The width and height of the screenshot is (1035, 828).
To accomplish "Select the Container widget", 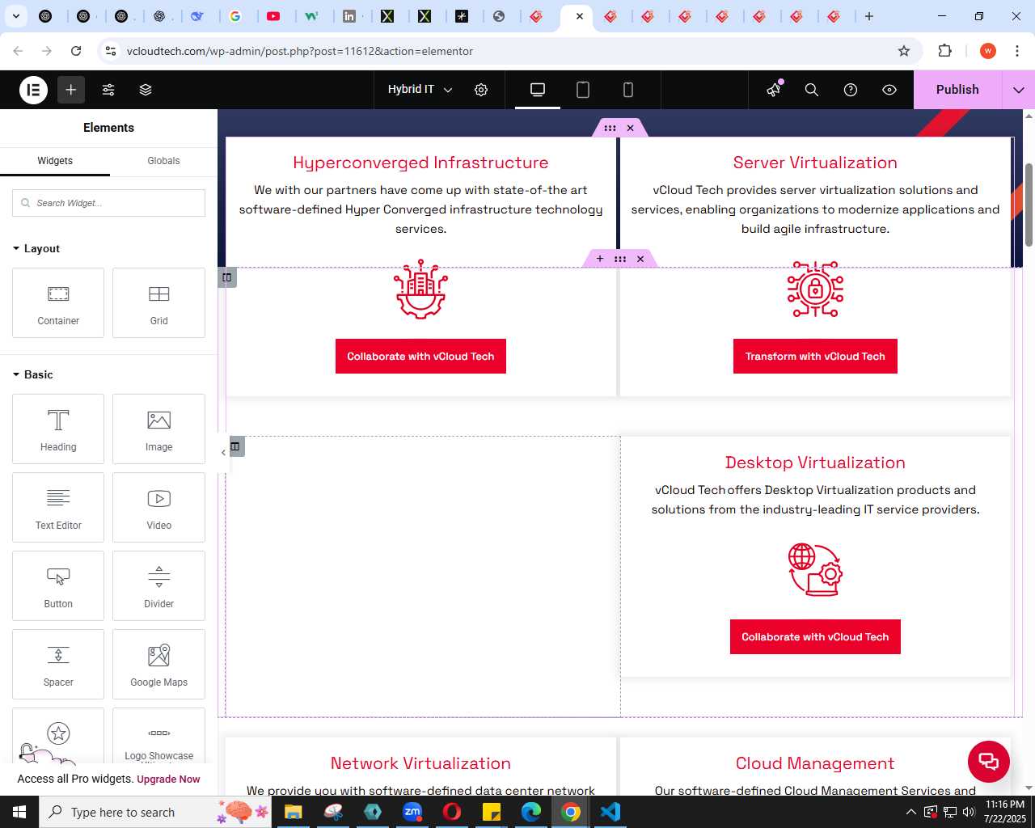I will click(58, 302).
